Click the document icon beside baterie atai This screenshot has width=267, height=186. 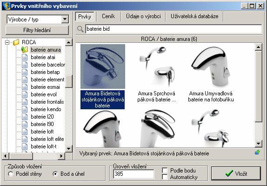tap(25, 57)
